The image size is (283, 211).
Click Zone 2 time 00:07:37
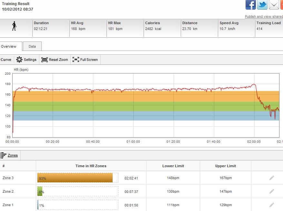[131, 192]
